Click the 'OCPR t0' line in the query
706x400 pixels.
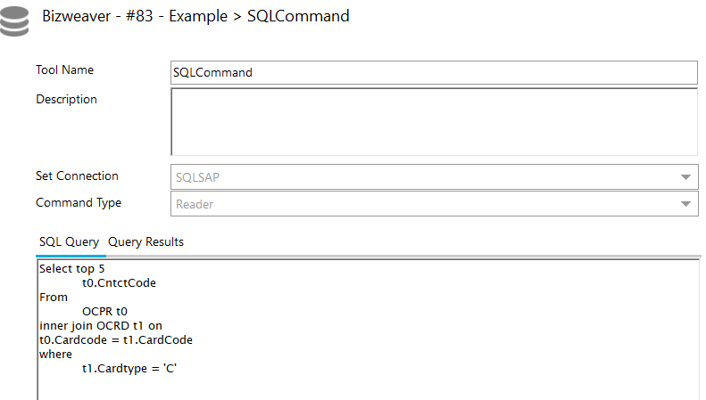click(x=104, y=312)
